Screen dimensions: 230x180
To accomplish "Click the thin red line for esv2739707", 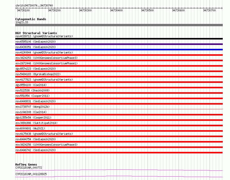I will click(119, 109).
